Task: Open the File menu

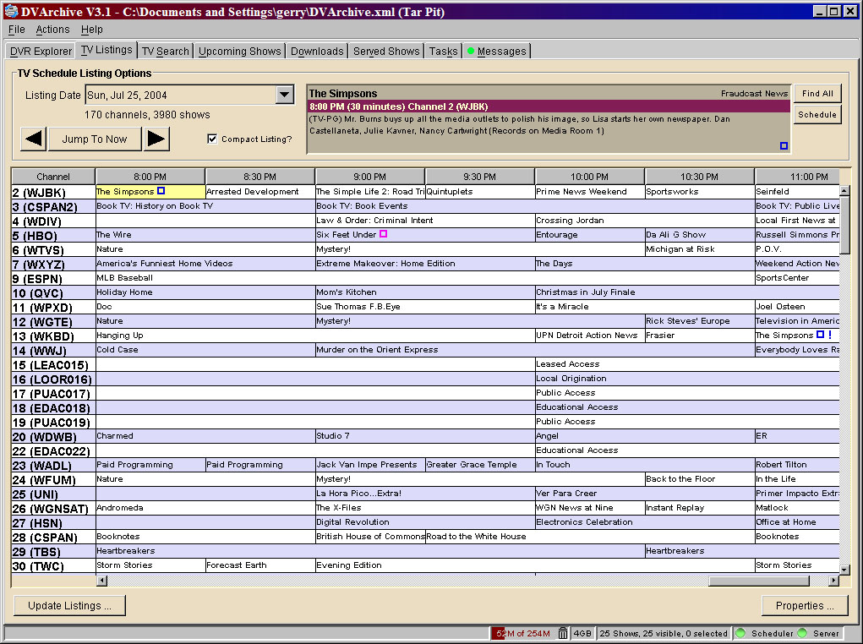Action: (x=16, y=30)
